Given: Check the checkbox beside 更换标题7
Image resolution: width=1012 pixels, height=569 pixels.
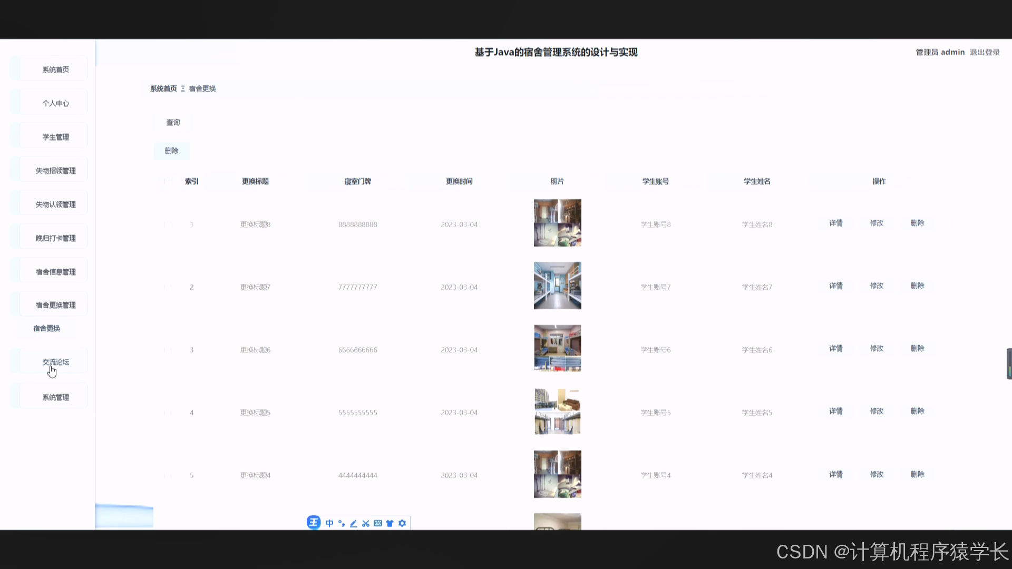Looking at the screenshot, I should (x=168, y=287).
